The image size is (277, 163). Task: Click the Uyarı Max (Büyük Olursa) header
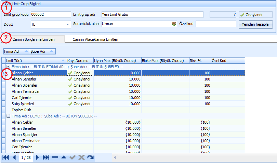117,61
